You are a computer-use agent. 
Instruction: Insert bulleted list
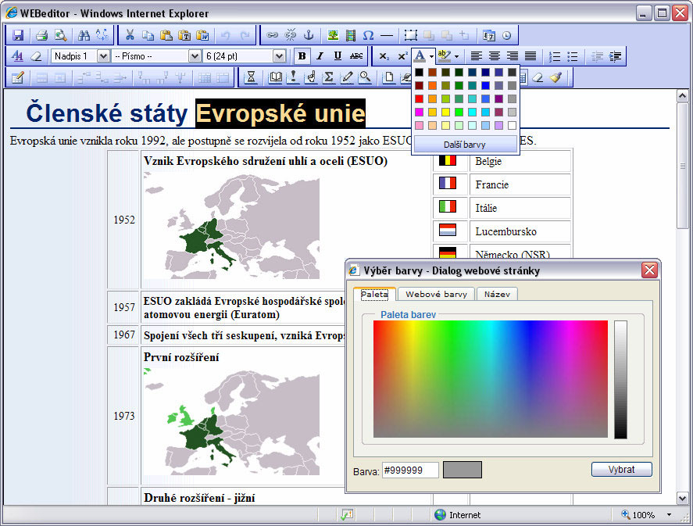point(573,56)
